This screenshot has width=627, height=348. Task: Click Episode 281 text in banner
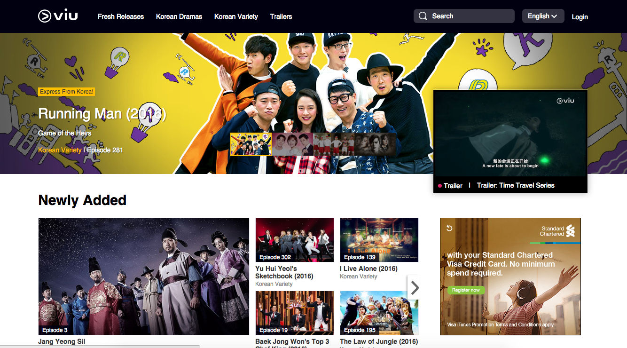(x=105, y=150)
